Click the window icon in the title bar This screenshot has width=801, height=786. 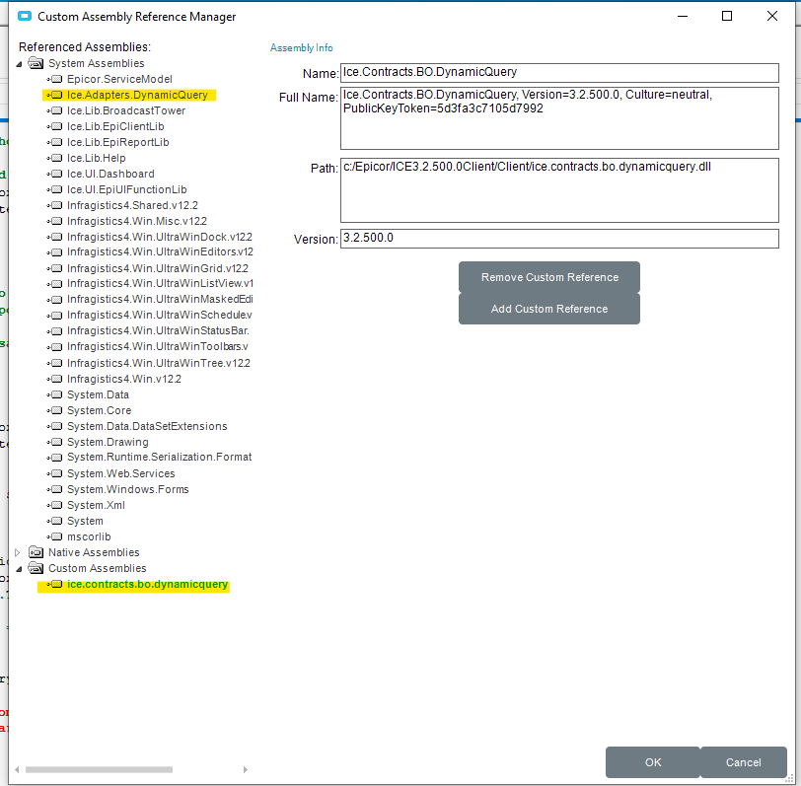tap(25, 17)
